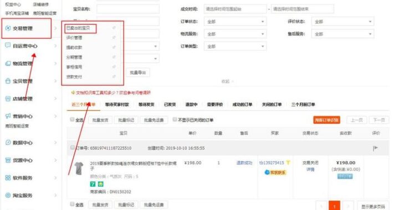The image size is (399, 210).
Task: Click 批量标记 above the order table
Action: click(126, 120)
